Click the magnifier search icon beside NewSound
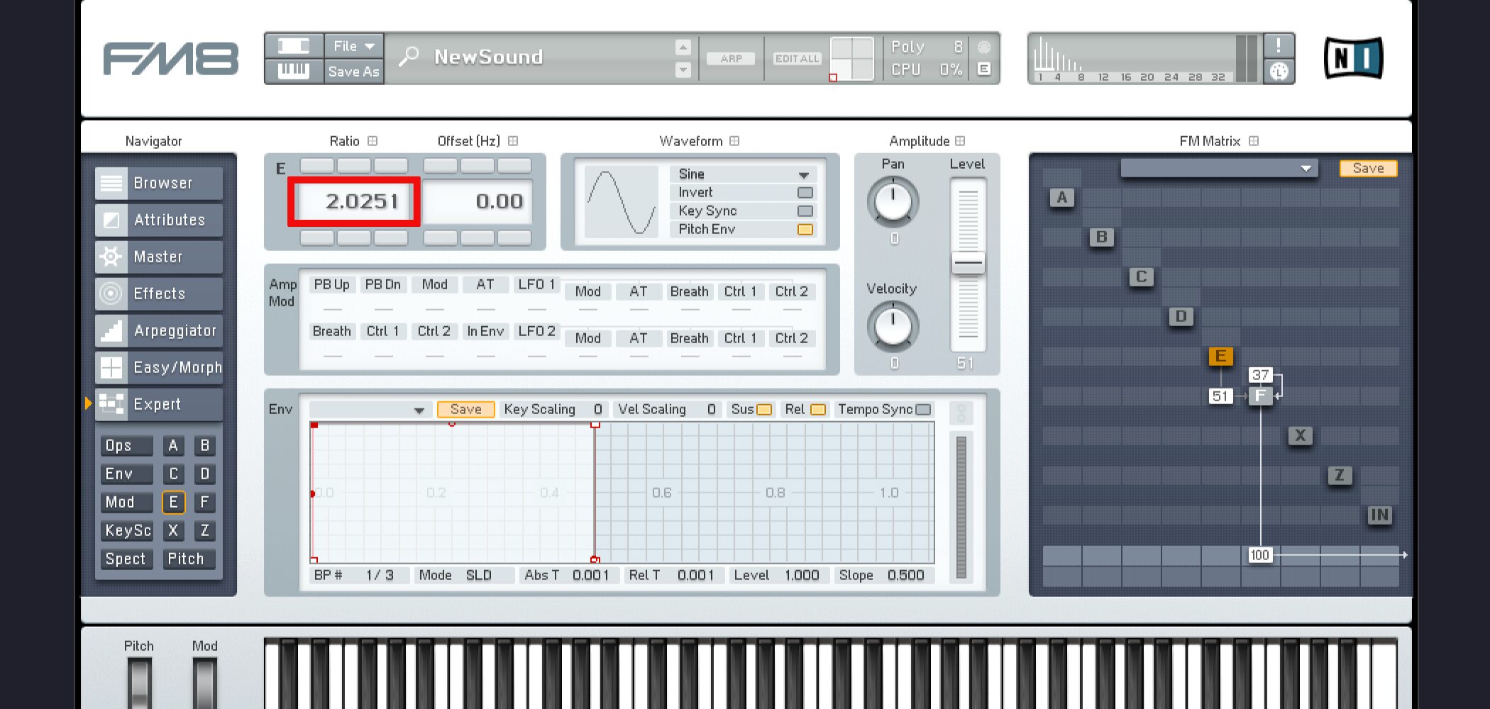 [409, 57]
